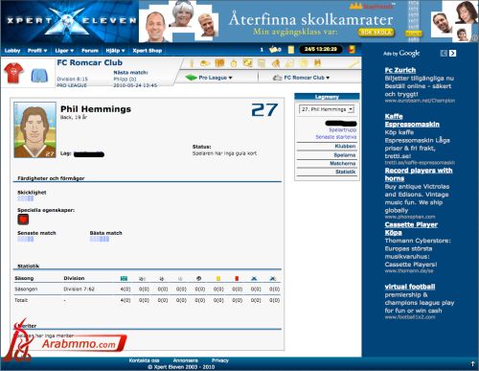Click the yellow card column icon
This screenshot has width=479, height=371.
[218, 279]
